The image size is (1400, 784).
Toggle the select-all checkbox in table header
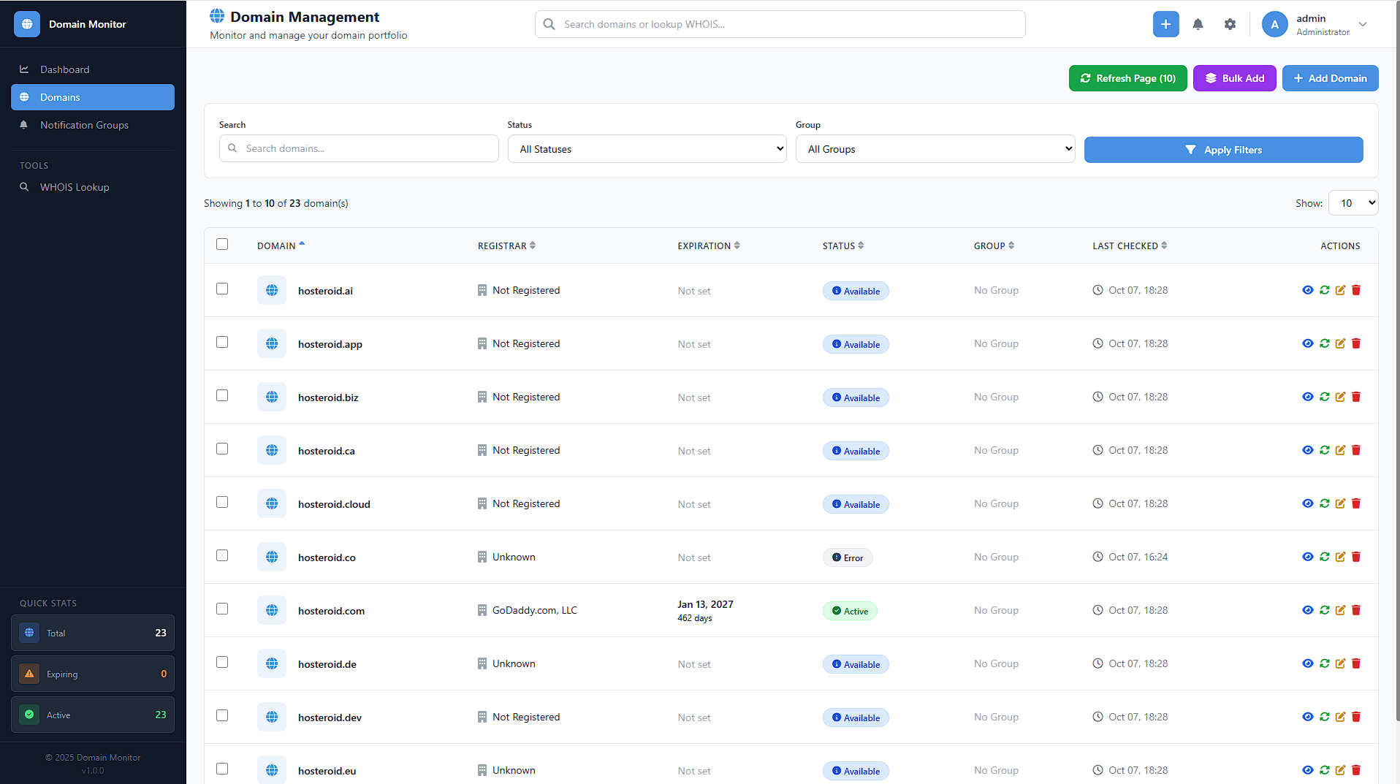tap(222, 244)
